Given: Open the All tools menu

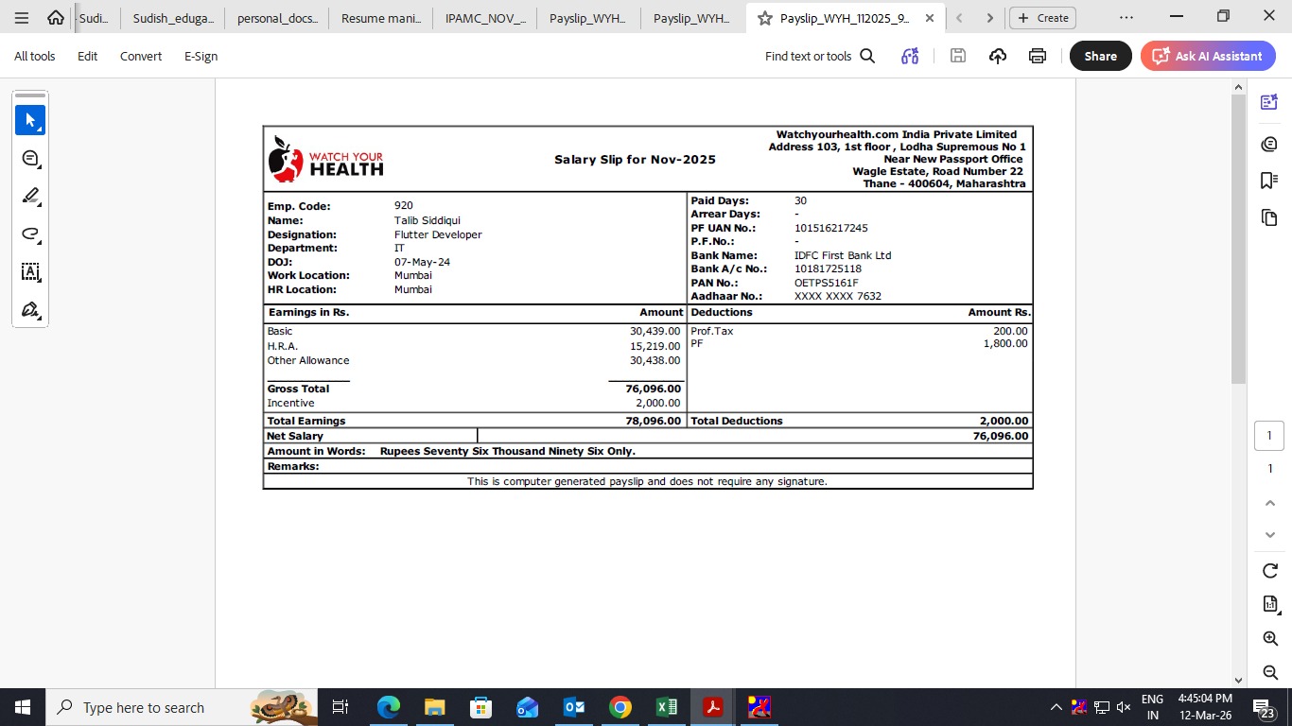Looking at the screenshot, I should pos(35,56).
